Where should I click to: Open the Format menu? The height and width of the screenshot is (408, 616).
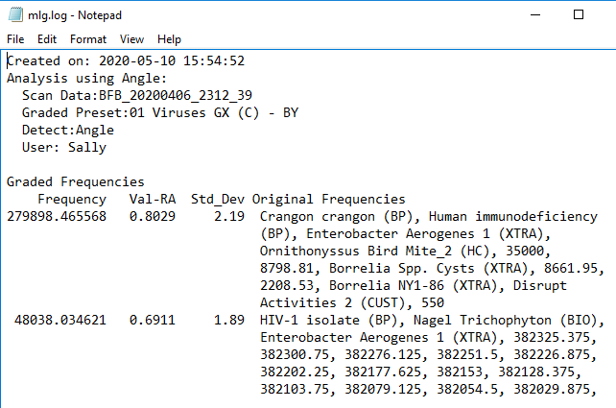[88, 39]
